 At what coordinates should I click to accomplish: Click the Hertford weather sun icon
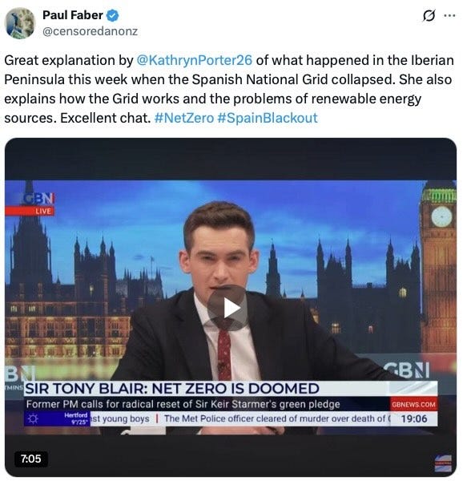coord(33,418)
